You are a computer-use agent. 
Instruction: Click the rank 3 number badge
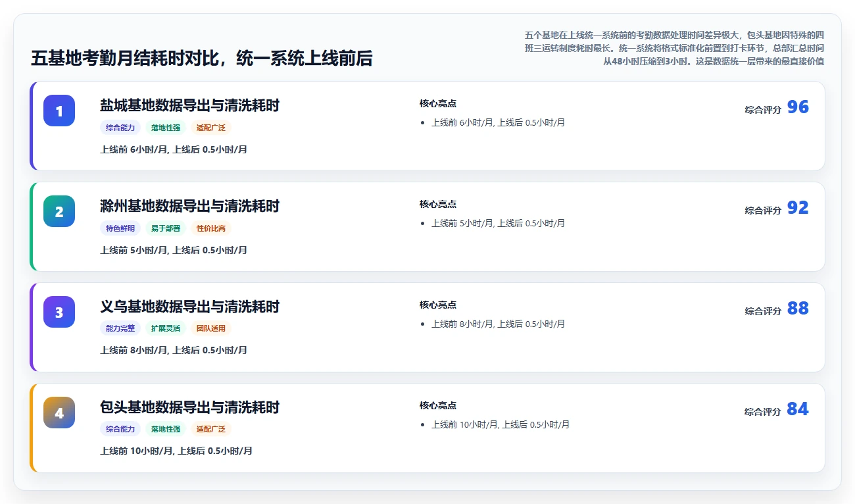[x=59, y=312]
